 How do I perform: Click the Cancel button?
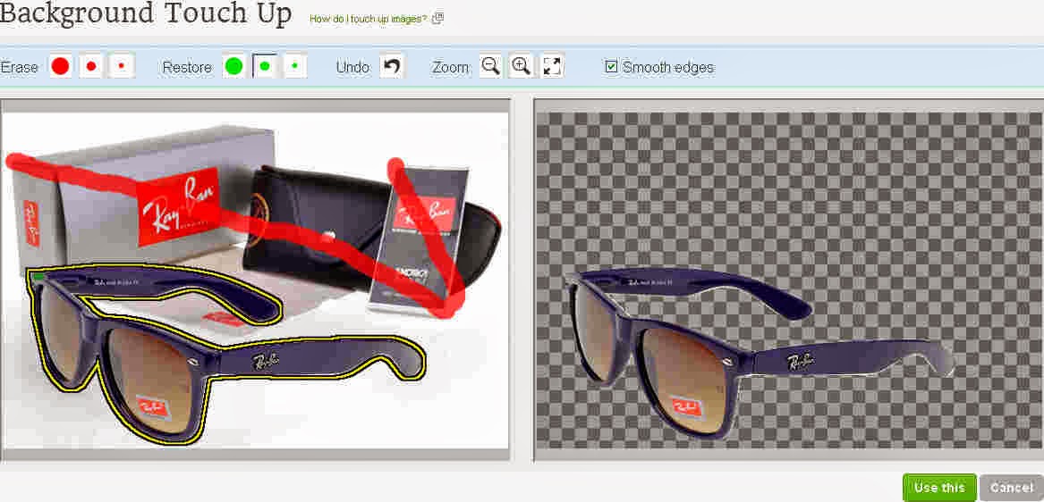1012,488
